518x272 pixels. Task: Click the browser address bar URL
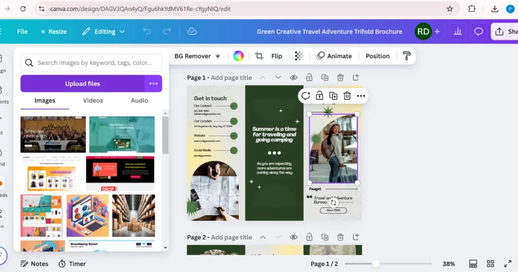click(x=141, y=9)
